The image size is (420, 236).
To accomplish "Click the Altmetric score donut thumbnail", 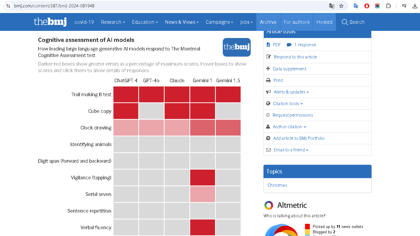I will [x=281, y=230].
